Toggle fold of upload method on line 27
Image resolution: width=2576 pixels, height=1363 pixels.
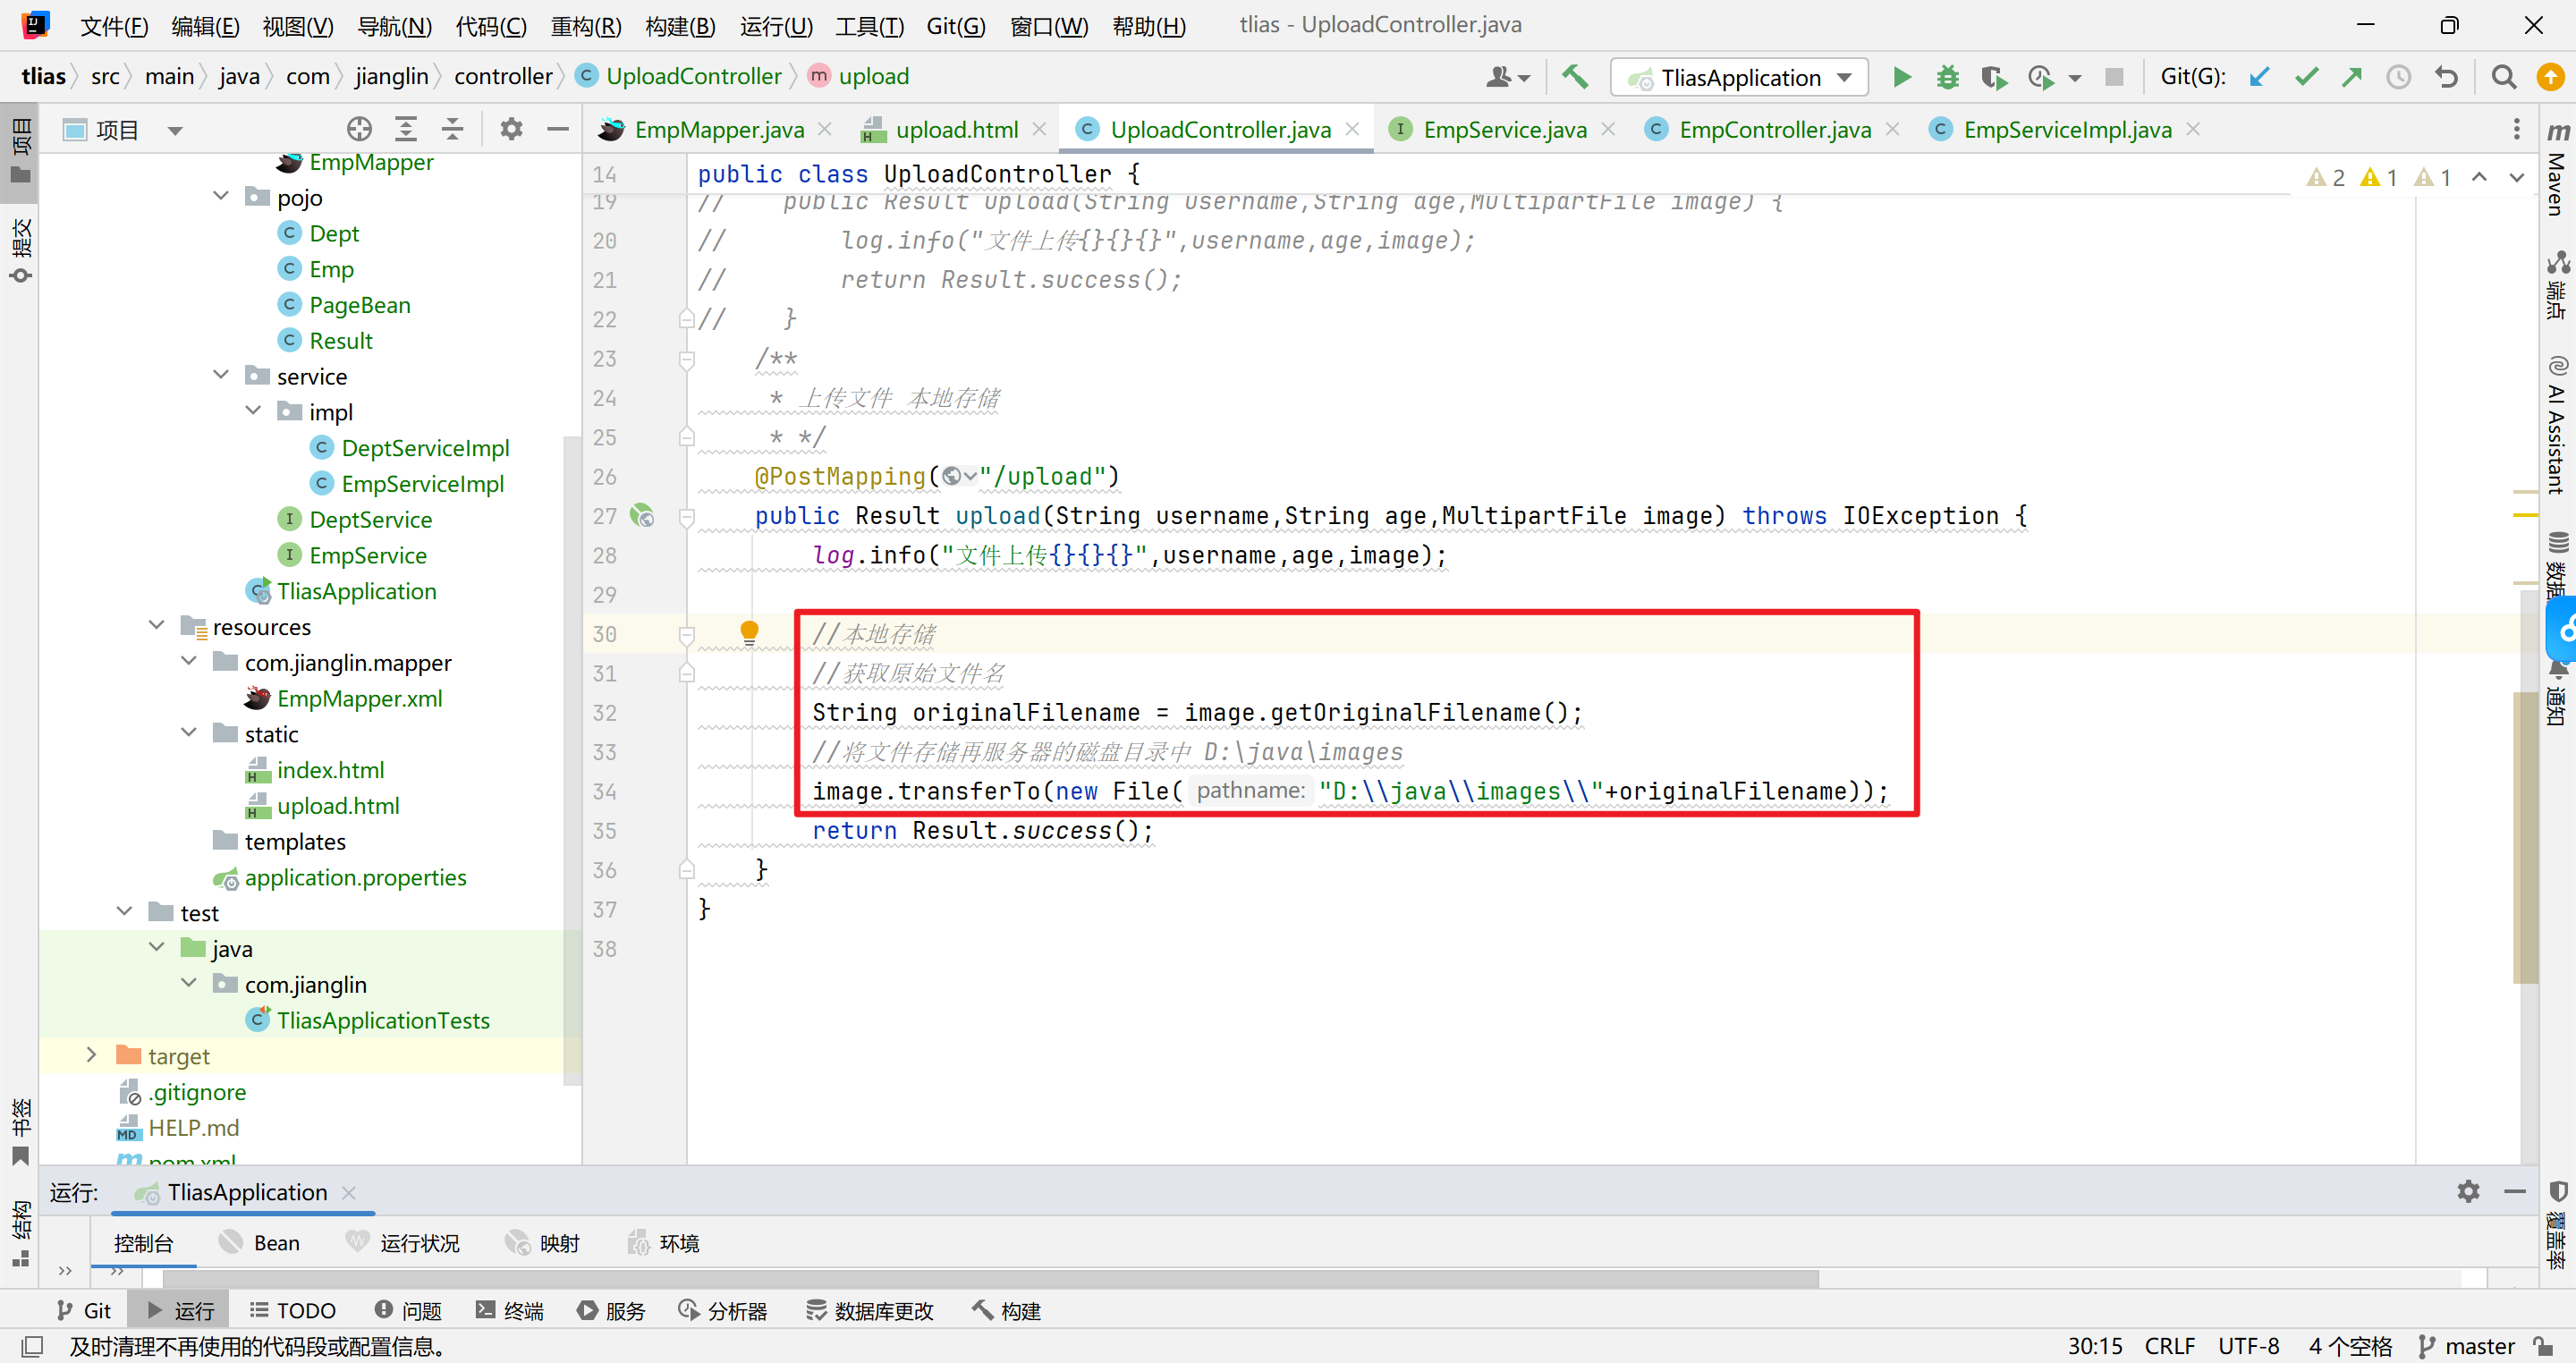[687, 517]
